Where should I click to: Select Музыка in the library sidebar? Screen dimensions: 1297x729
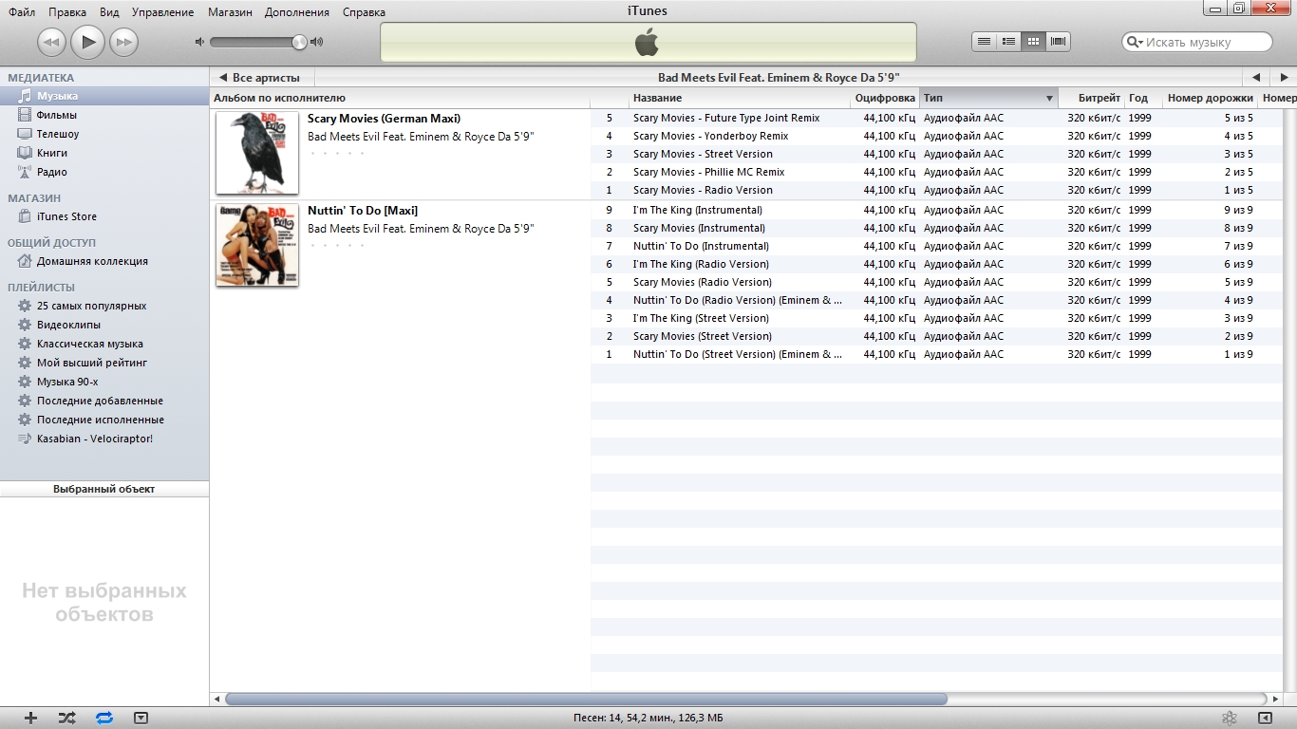tap(104, 96)
